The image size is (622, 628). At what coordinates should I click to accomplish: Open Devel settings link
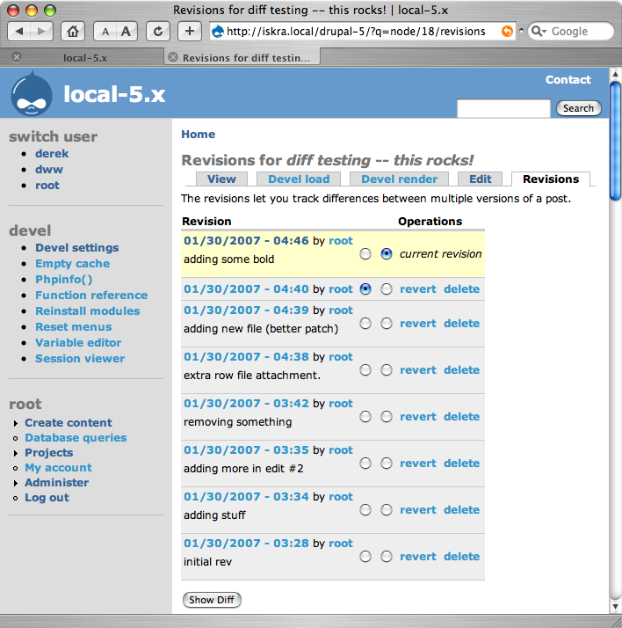pos(76,247)
